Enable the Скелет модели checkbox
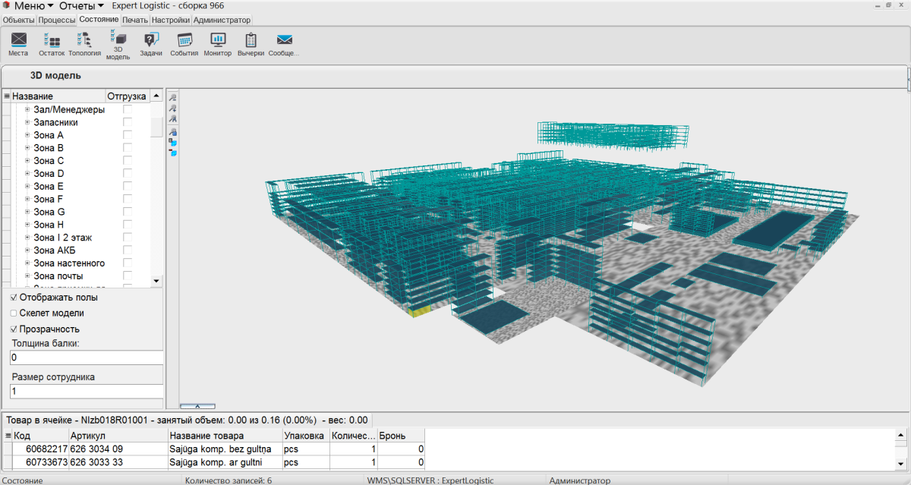The height and width of the screenshot is (485, 911). pyautogui.click(x=14, y=313)
